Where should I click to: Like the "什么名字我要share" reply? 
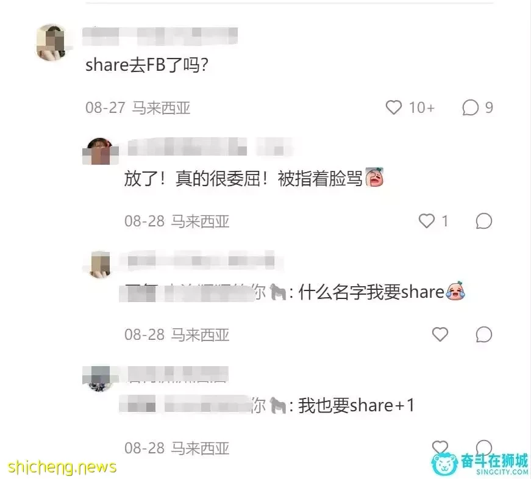tap(440, 334)
